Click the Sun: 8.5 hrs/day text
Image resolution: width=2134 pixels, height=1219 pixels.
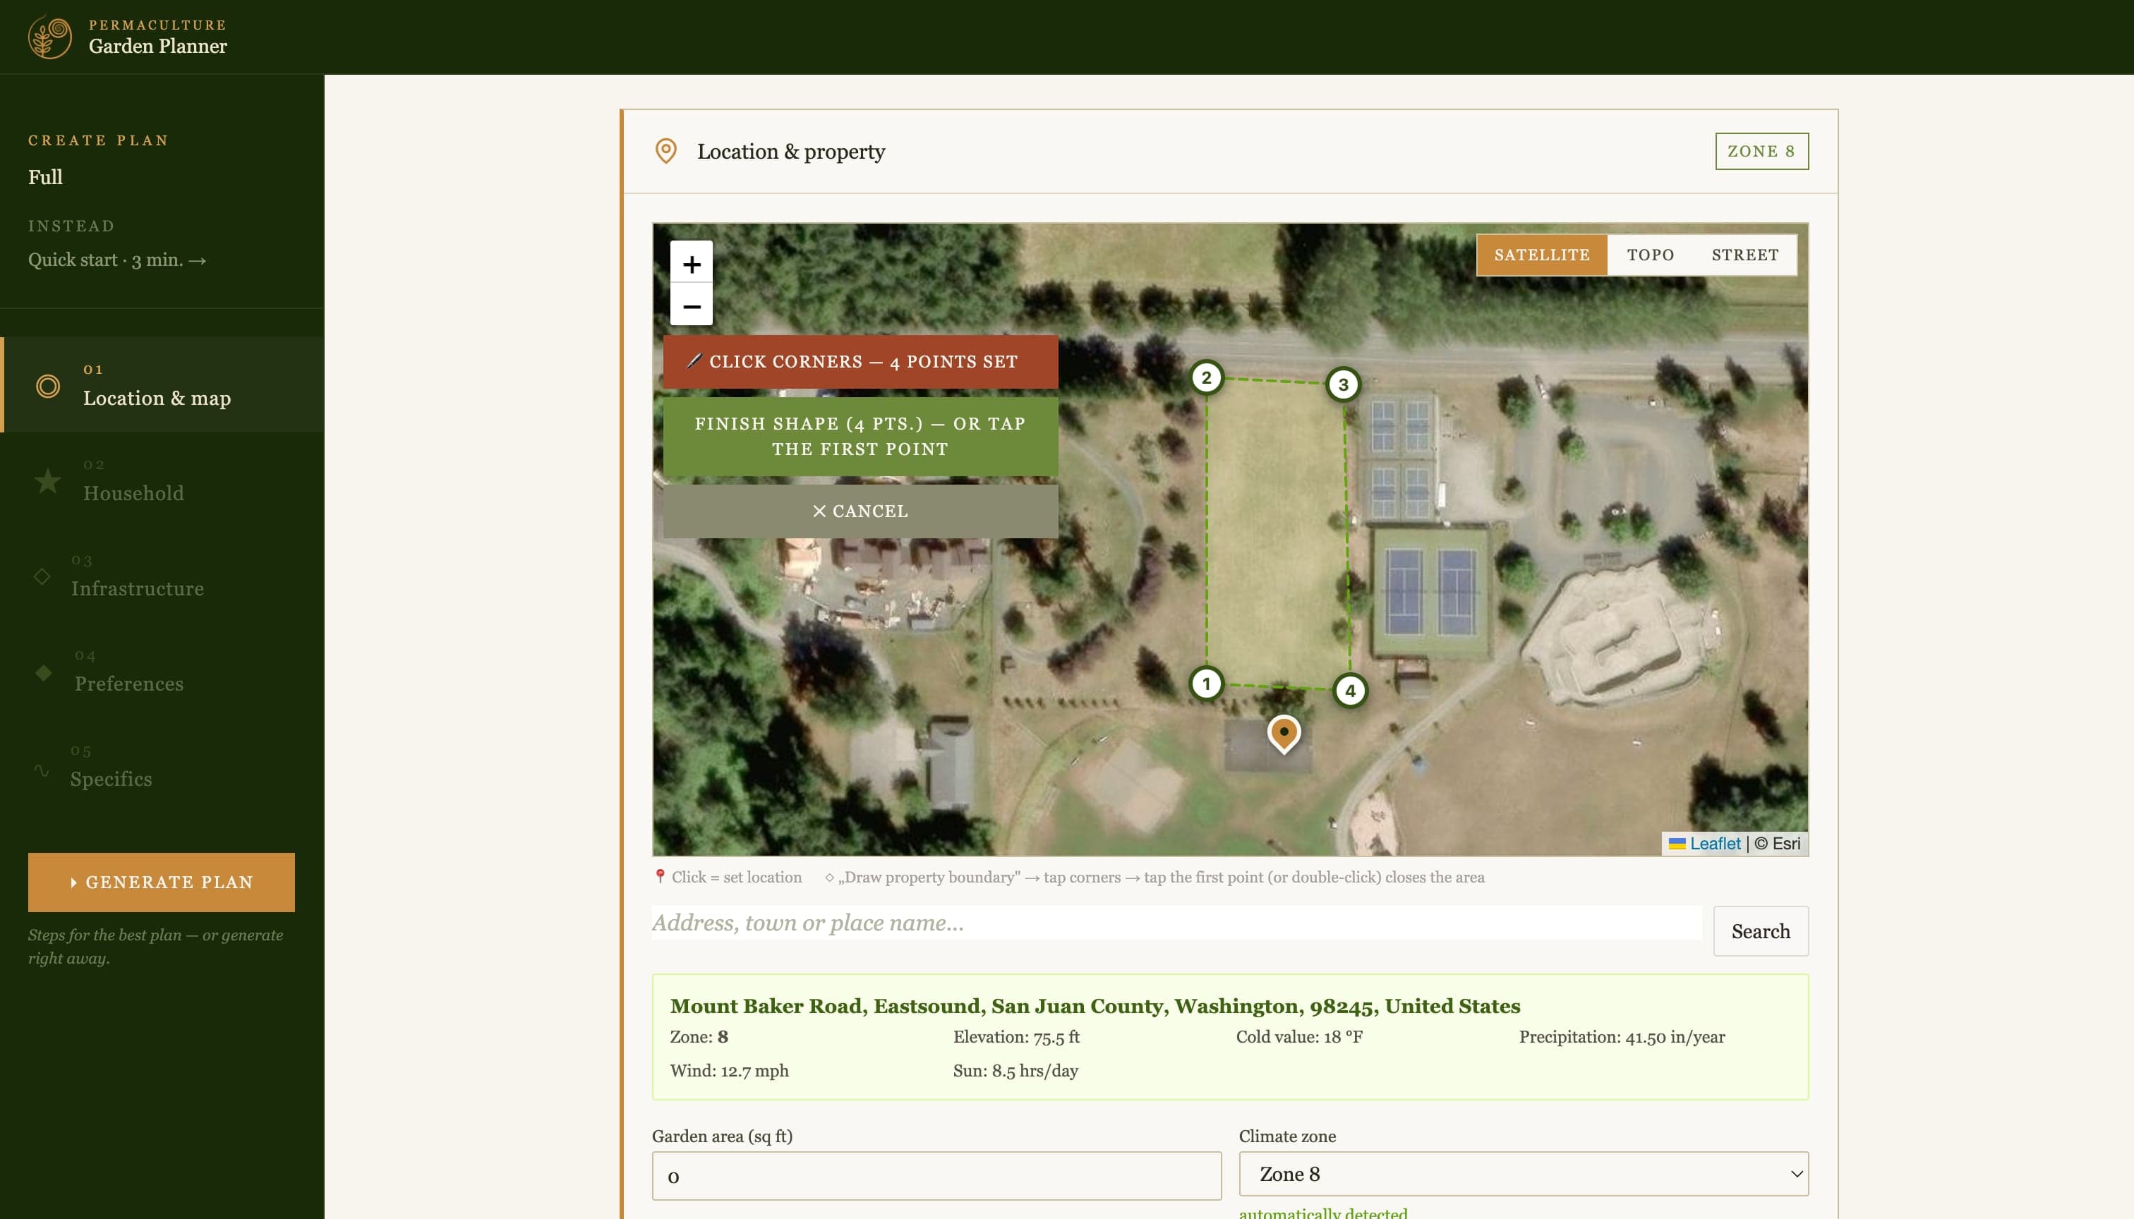(1015, 1070)
